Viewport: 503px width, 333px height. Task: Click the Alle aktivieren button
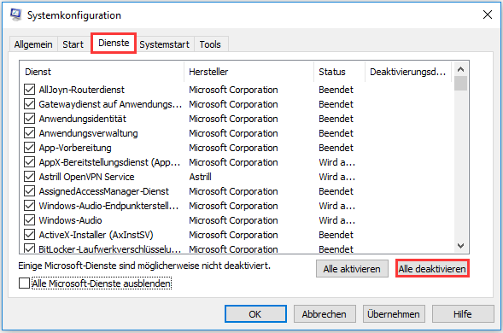352,268
